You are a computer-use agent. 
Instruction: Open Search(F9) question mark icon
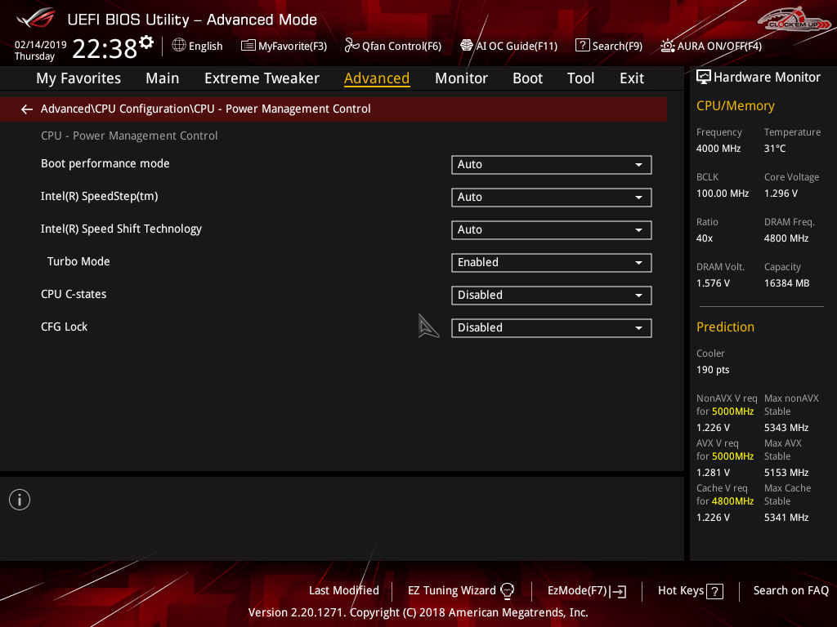click(582, 46)
